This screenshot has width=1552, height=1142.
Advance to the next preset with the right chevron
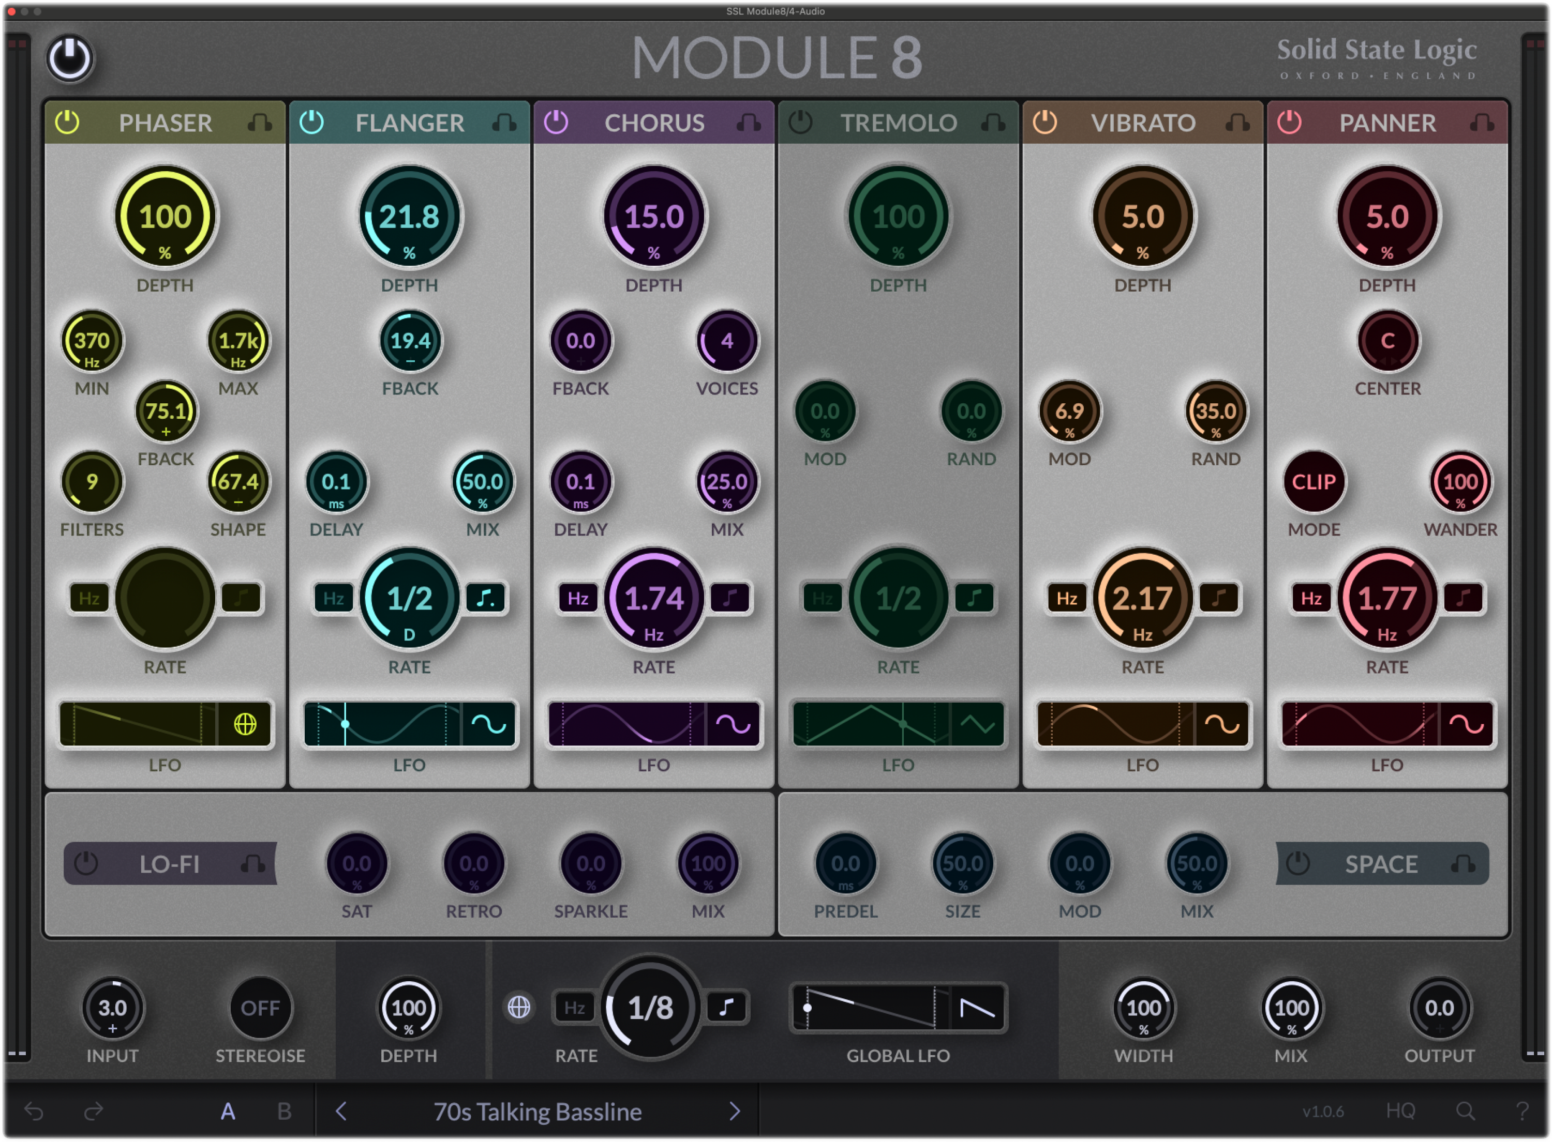735,1111
